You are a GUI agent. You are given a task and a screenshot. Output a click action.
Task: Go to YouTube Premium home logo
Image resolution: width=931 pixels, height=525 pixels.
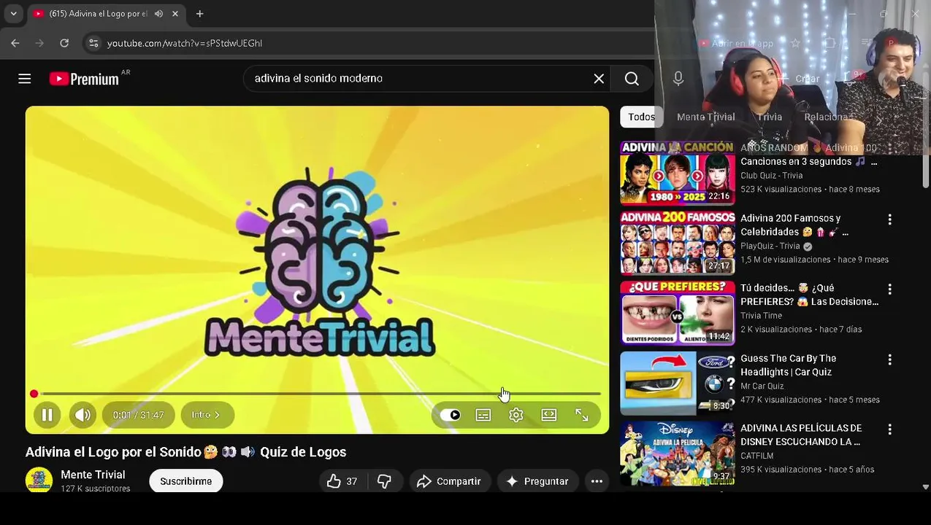click(x=85, y=79)
